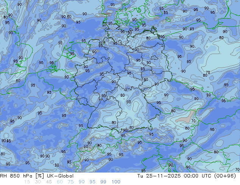Select the legend value 60

[60, 182]
